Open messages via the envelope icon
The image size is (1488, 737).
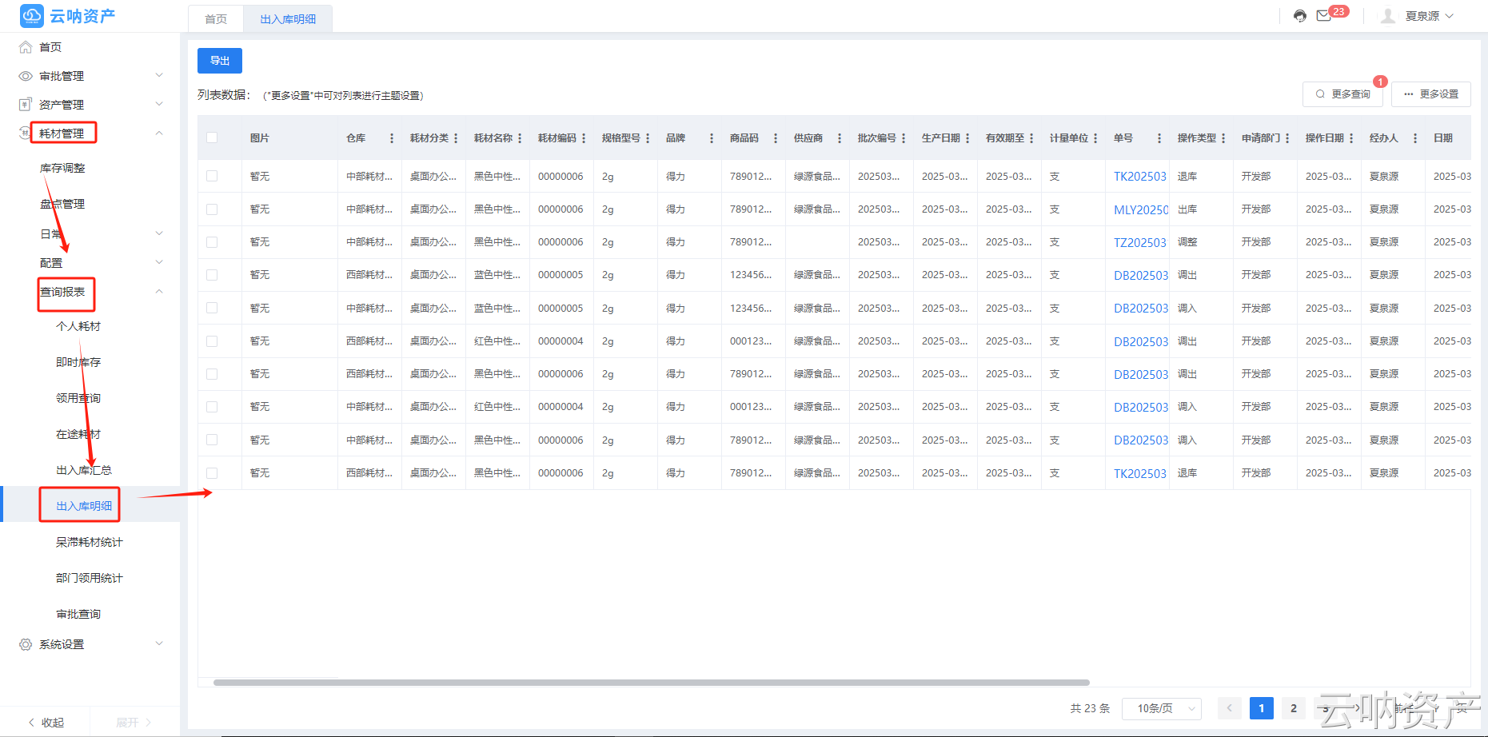[1323, 16]
